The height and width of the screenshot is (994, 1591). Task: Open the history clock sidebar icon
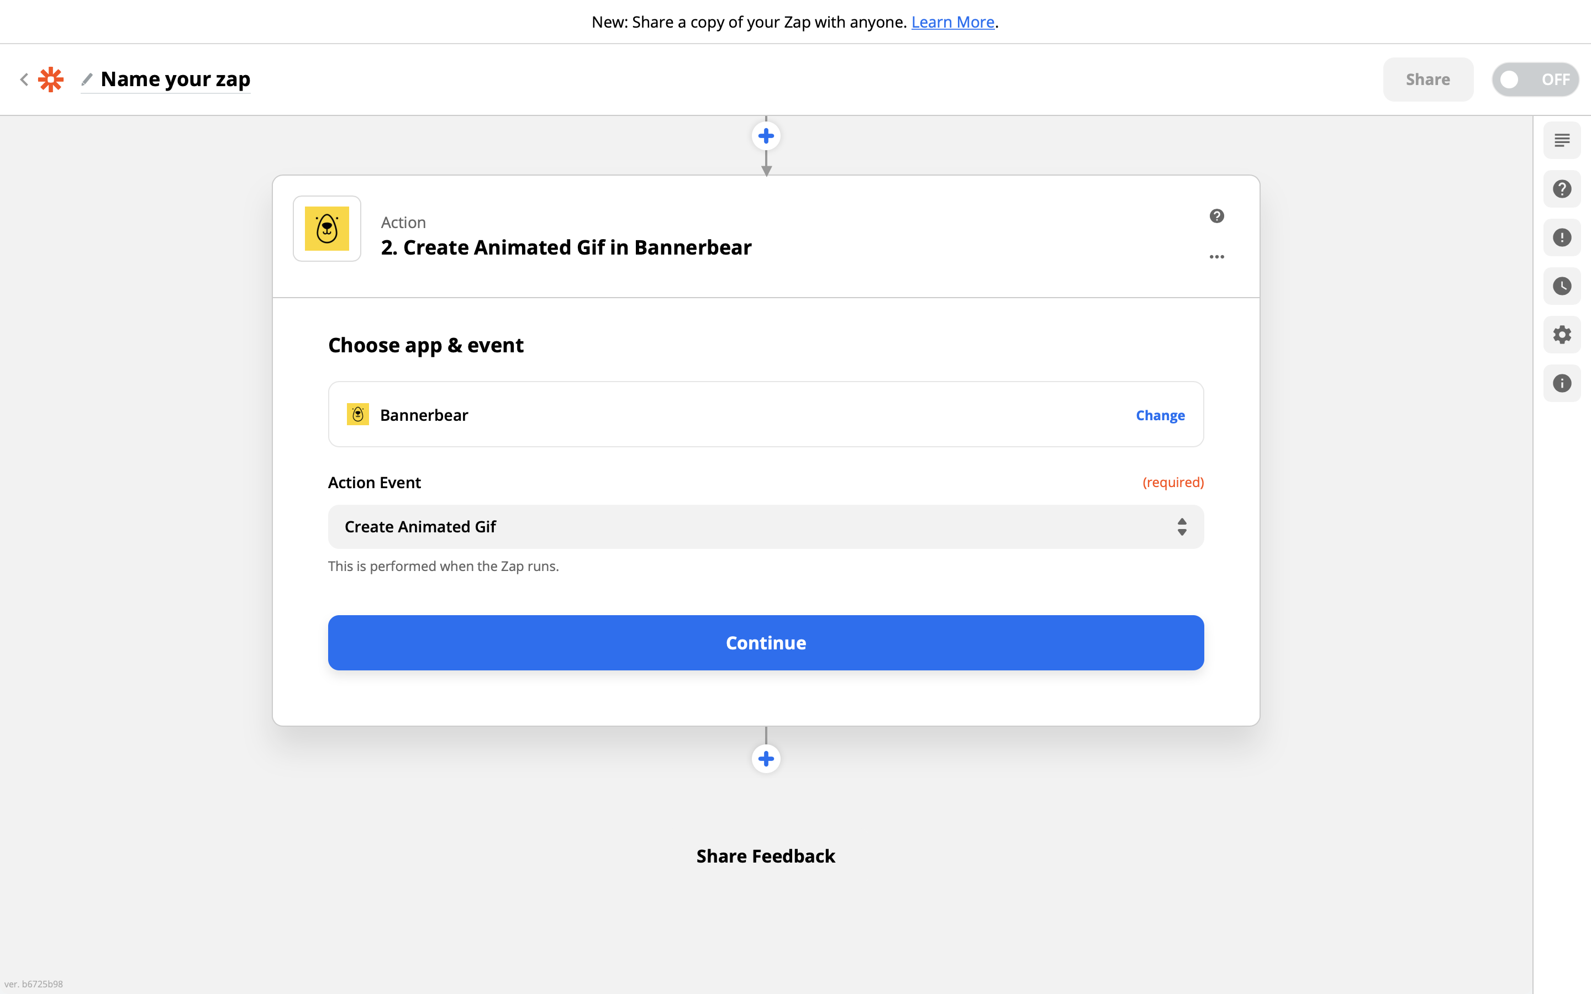tap(1561, 286)
